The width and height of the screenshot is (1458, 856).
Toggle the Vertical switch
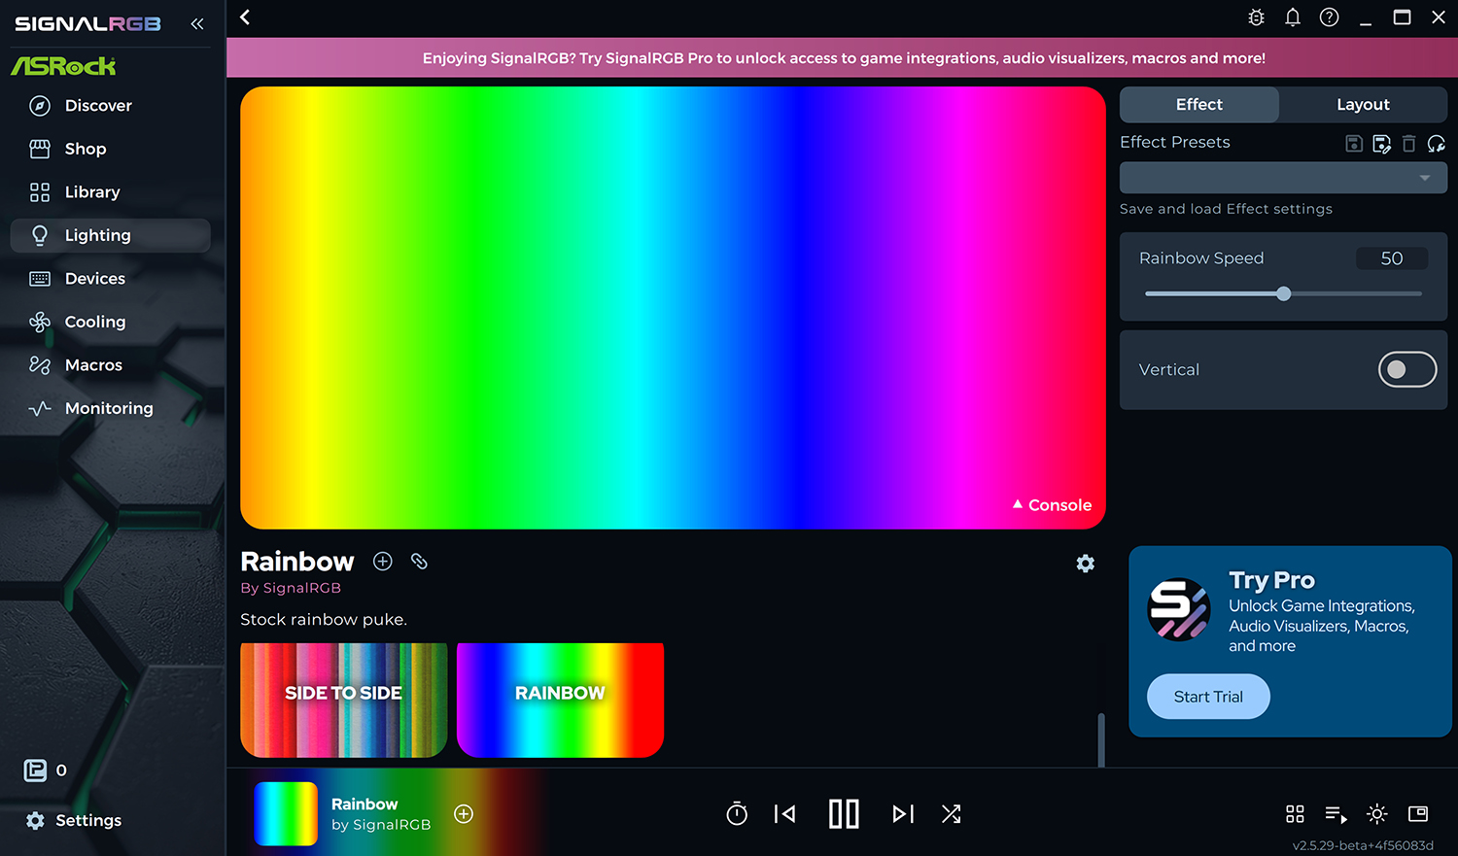[1407, 369]
